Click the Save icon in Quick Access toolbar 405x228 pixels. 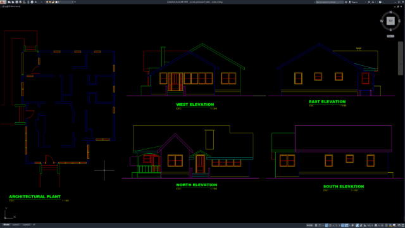tap(17, 2)
